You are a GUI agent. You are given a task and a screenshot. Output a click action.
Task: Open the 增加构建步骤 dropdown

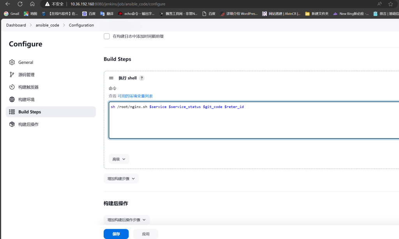click(x=121, y=179)
